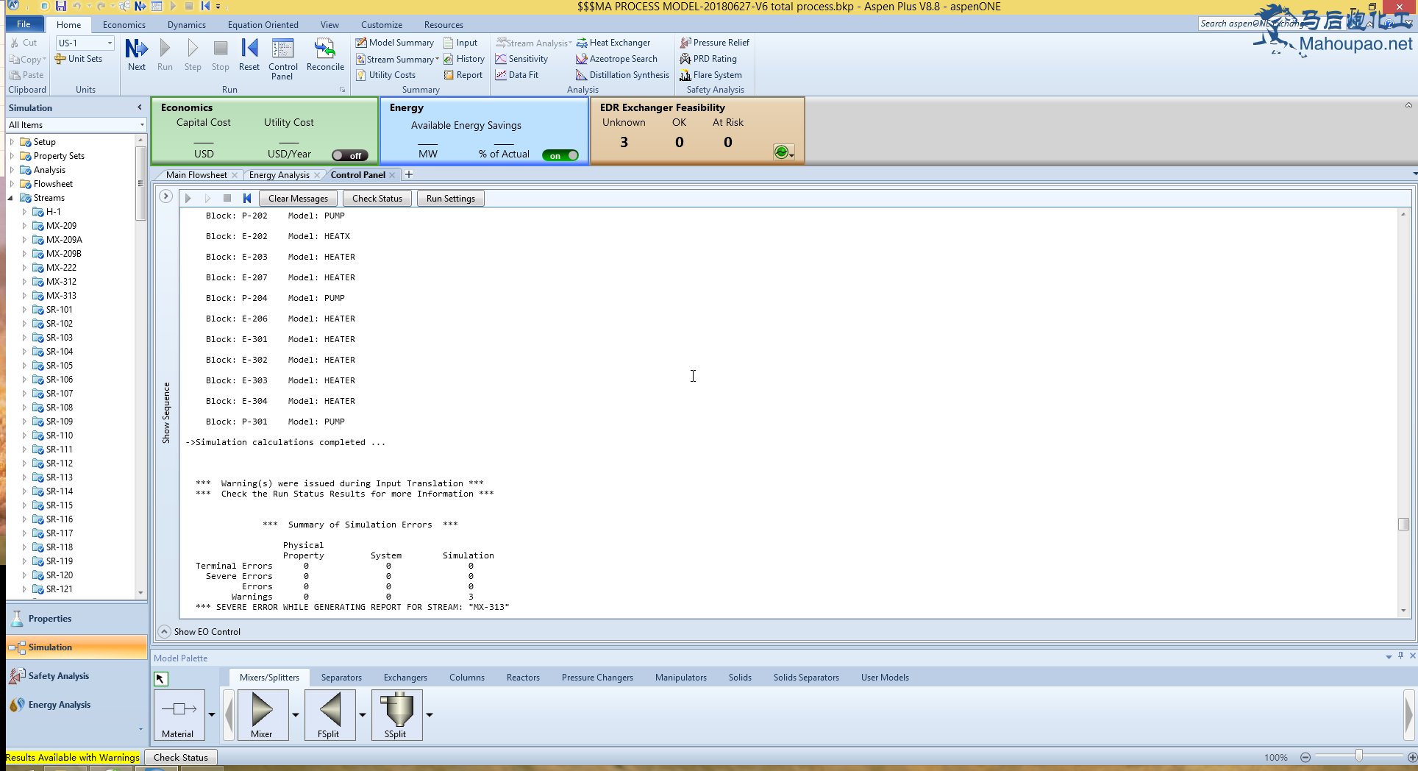The image size is (1418, 771).
Task: Expand the MX-209 stream node
Action: [24, 226]
